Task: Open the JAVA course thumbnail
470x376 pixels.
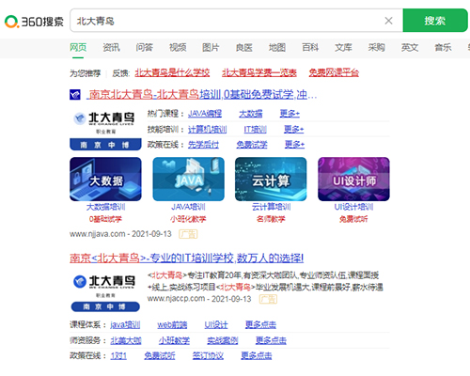Action: [x=188, y=179]
